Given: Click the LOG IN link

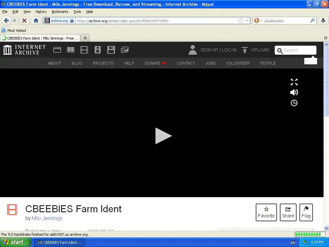Looking at the screenshot, I should [229, 50].
